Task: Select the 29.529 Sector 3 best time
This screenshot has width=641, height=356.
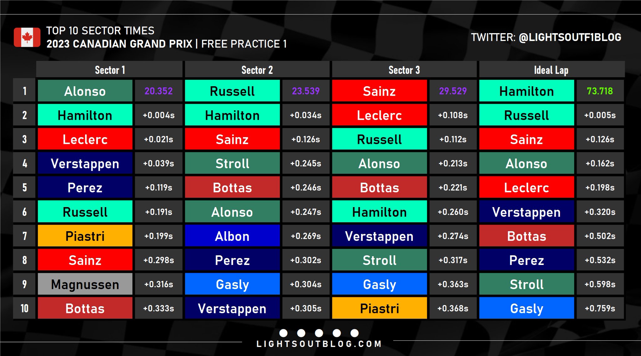Action: click(x=453, y=91)
